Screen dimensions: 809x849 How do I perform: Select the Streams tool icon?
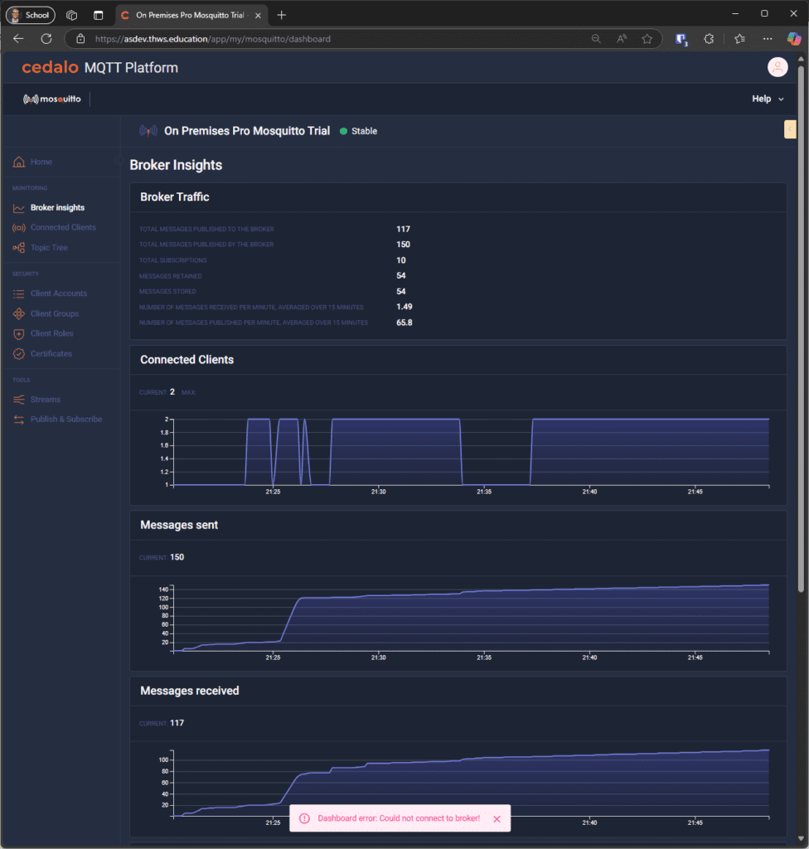pos(18,399)
